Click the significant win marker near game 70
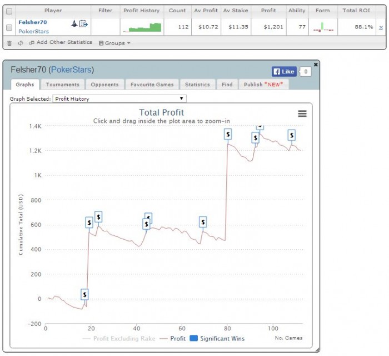389x356 pixels. (x=203, y=222)
